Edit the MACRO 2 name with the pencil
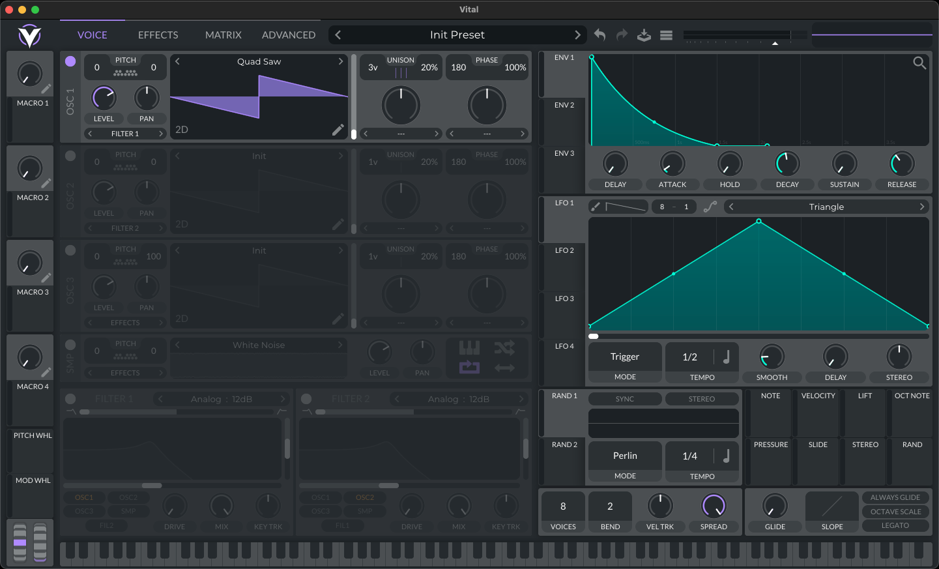This screenshot has width=939, height=569. (x=46, y=183)
